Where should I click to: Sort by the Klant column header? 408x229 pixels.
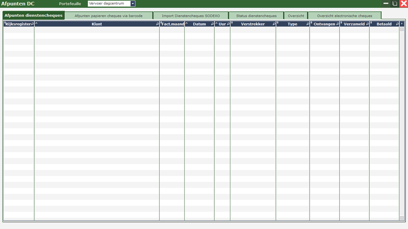[96, 24]
